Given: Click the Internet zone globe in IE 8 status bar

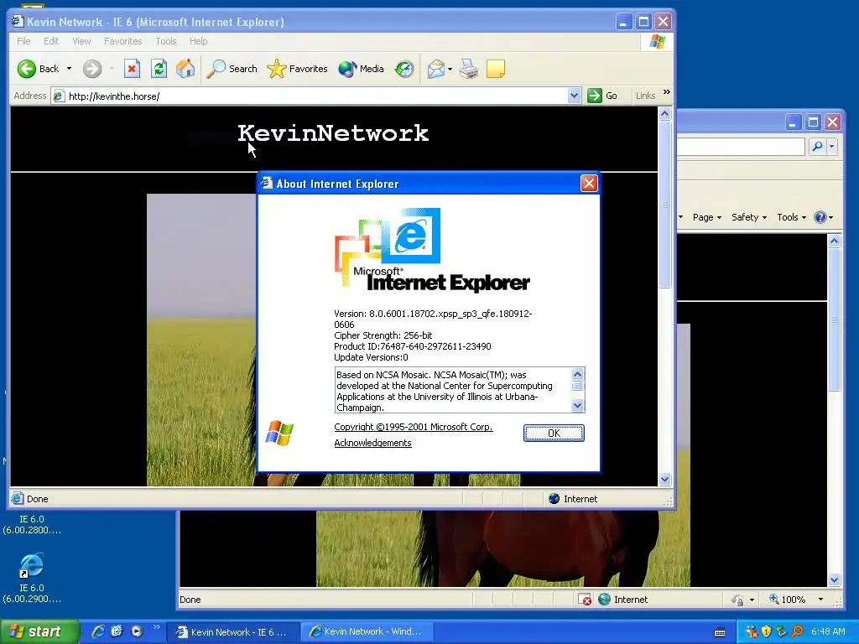Looking at the screenshot, I should (604, 600).
